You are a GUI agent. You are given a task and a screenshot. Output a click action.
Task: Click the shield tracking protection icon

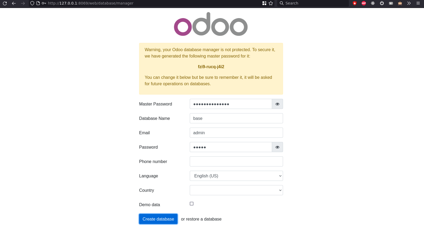coord(32,3)
